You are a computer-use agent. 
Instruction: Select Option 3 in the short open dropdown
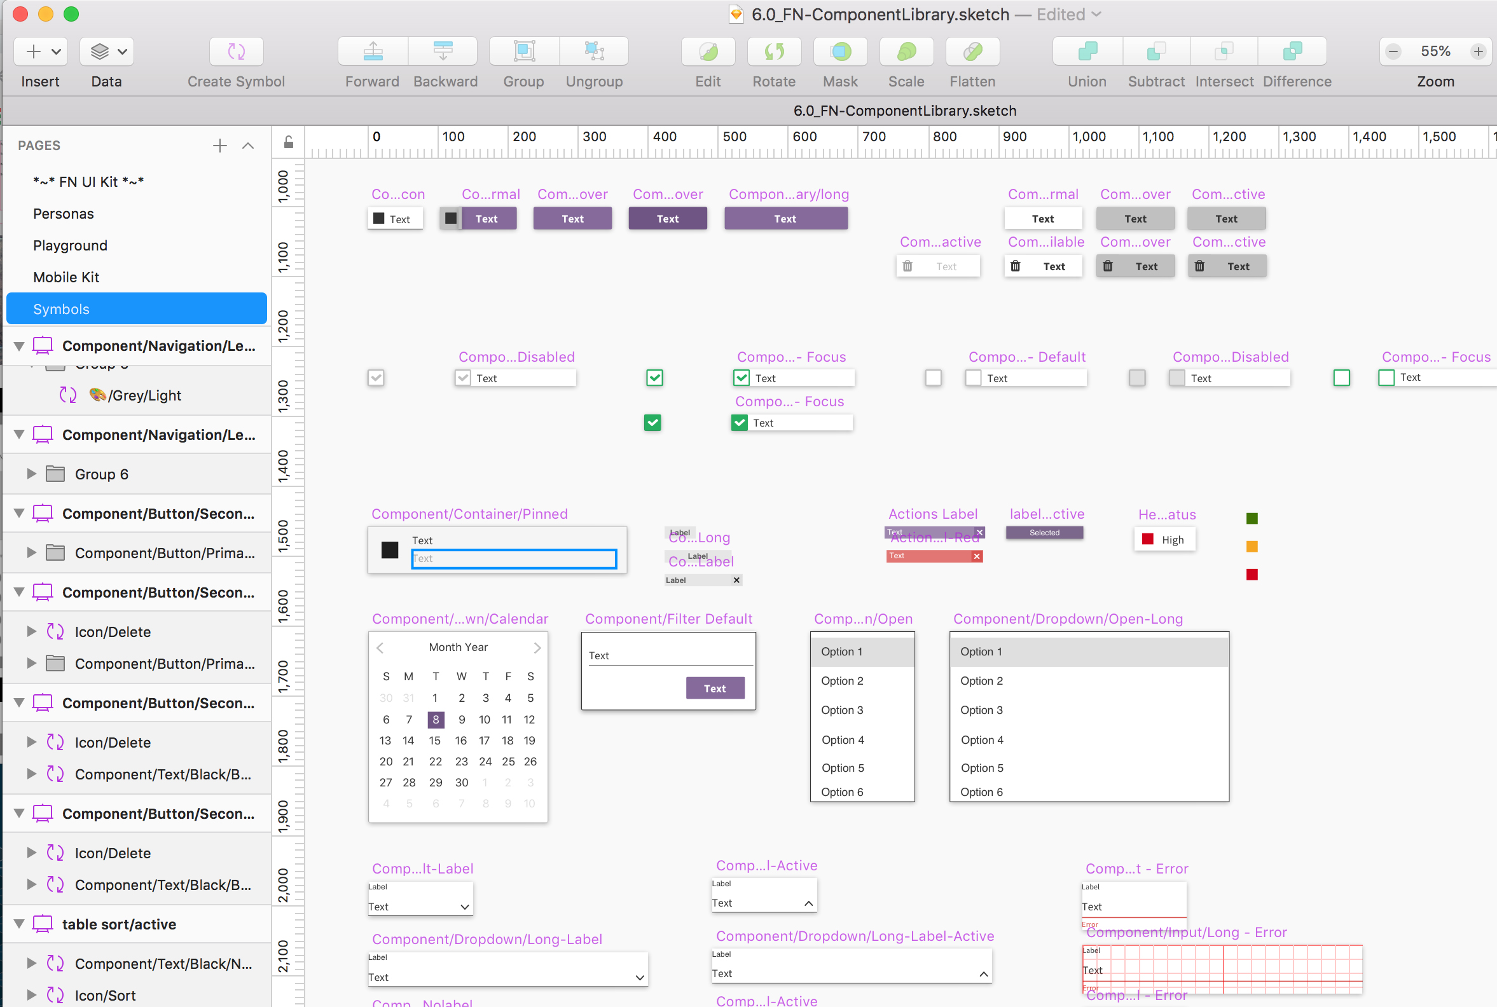[862, 710]
